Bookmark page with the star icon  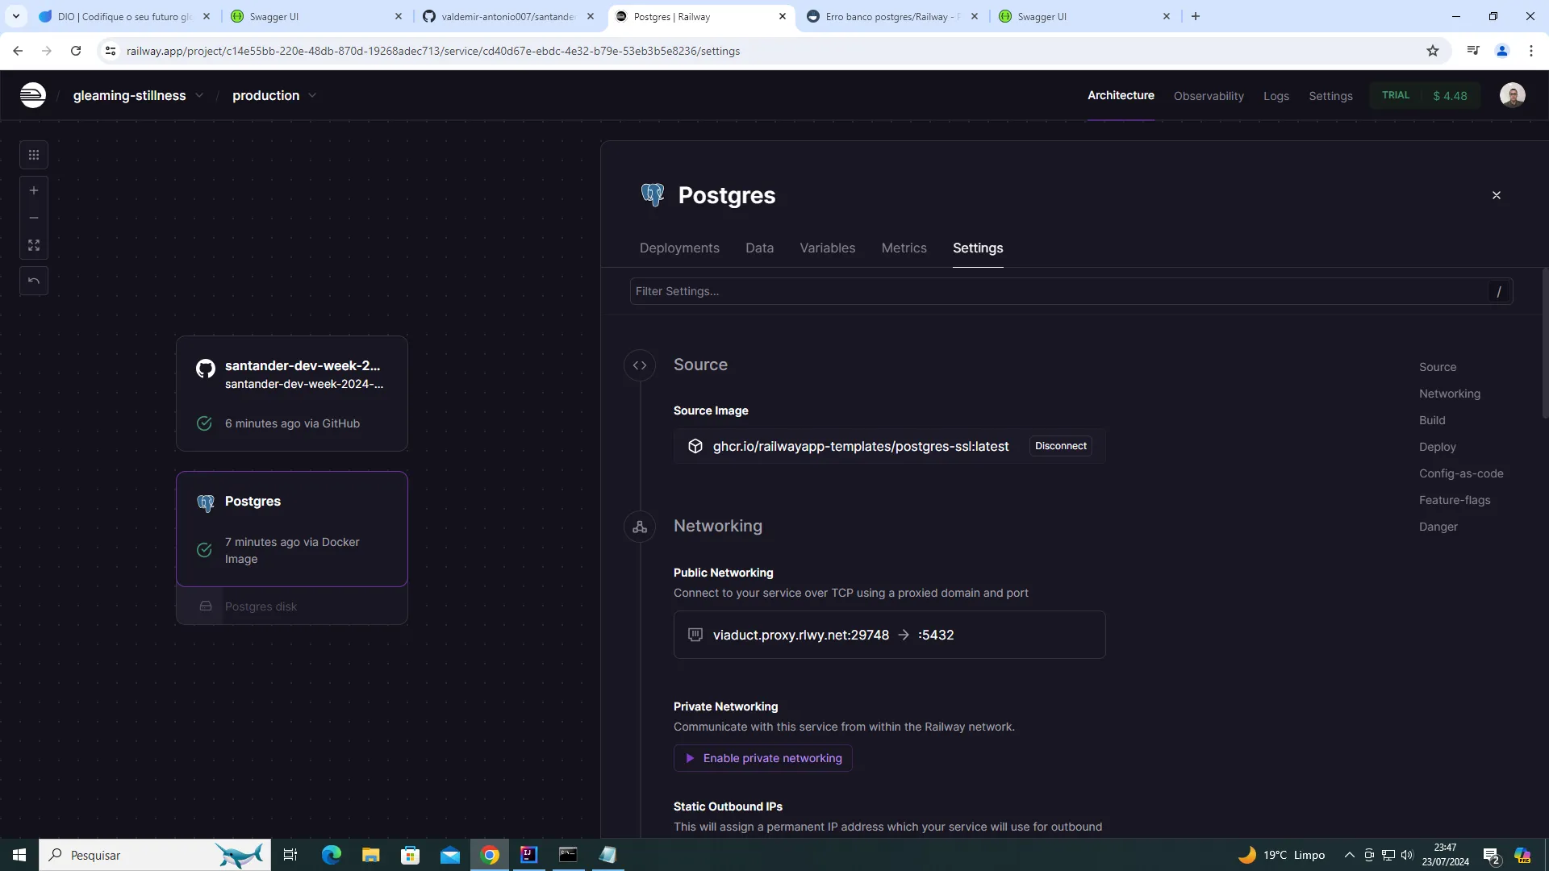(1432, 51)
